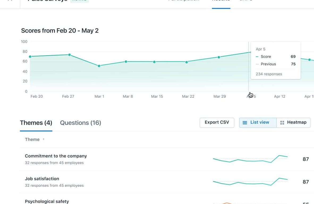
Task: Click '32 responses from 45 employees' under Commitment
Action: click(54, 163)
